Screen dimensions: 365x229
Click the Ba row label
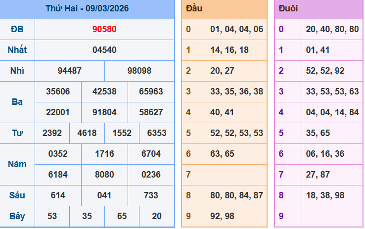pyautogui.click(x=17, y=102)
